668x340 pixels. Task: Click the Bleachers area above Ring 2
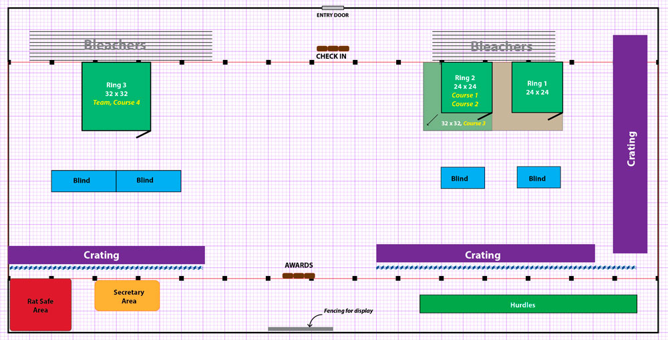[494, 46]
